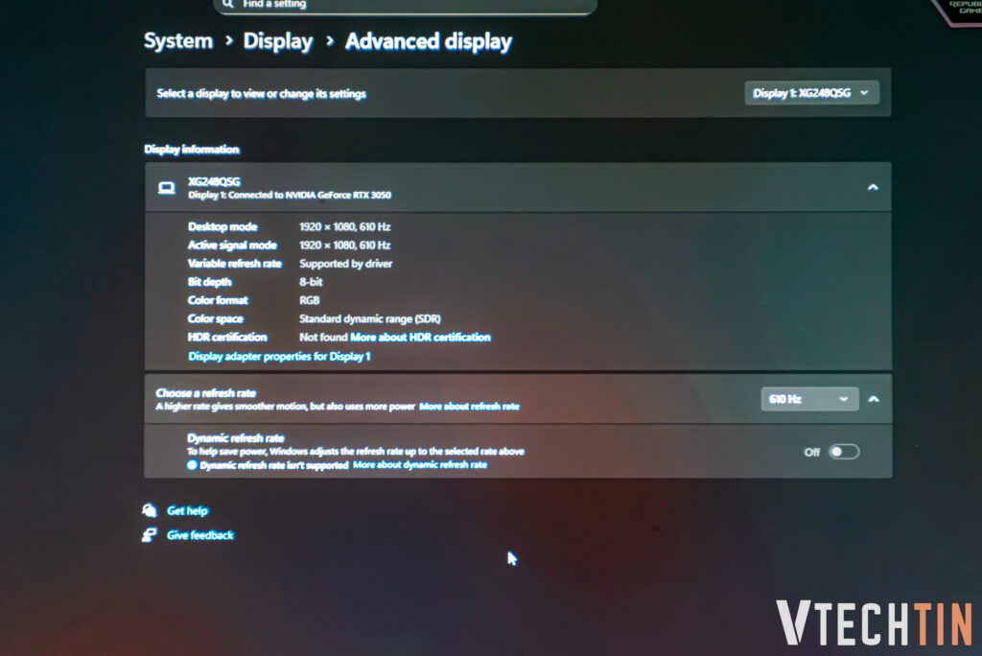Open More about HDR certification link
The image size is (982, 656).
(x=420, y=338)
